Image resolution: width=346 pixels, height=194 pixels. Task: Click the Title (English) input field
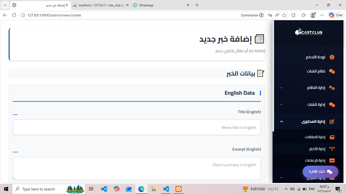[x=137, y=127]
